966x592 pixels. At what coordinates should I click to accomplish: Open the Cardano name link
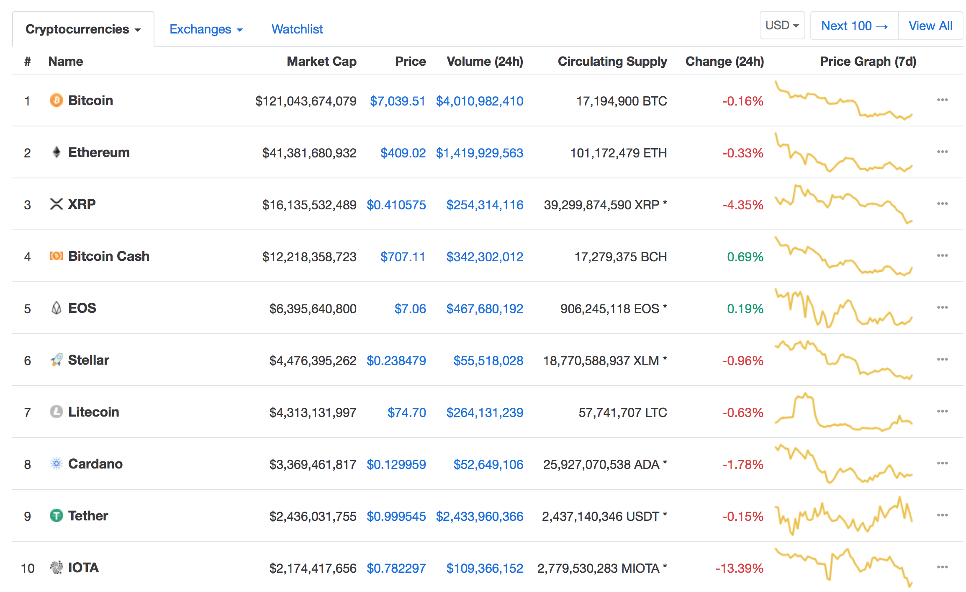(95, 464)
